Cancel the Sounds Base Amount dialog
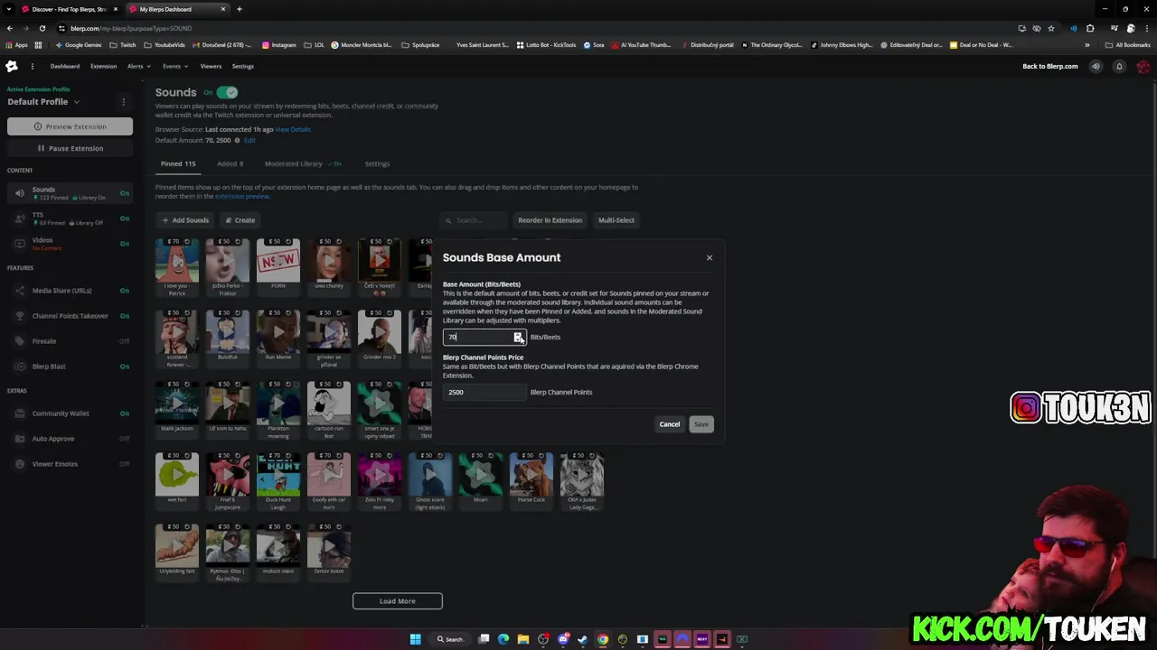The width and height of the screenshot is (1157, 650). point(670,424)
